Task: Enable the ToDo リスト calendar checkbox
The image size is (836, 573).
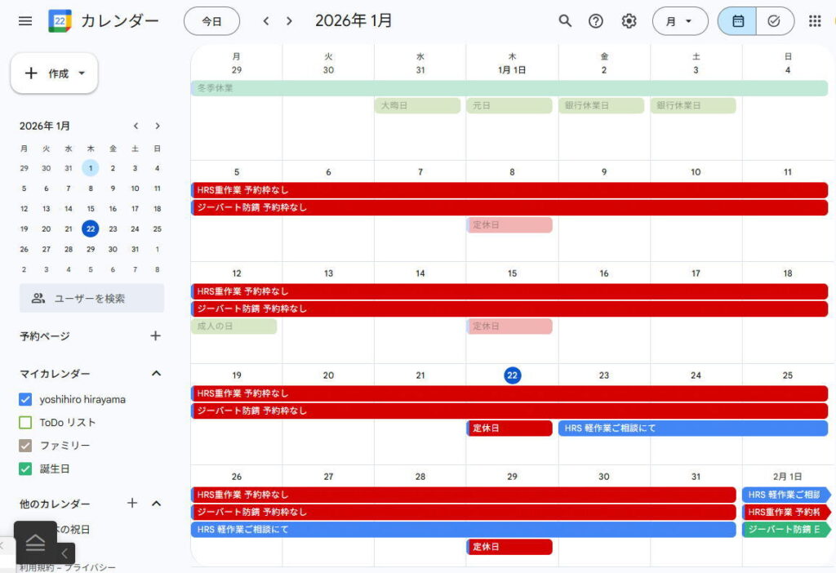Action: click(x=24, y=422)
